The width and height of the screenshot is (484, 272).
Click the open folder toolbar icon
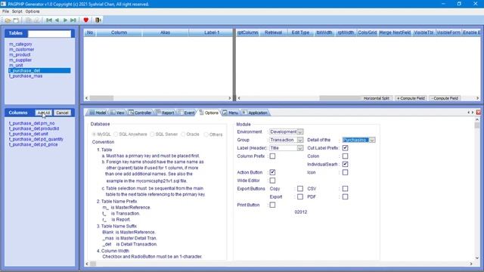(8, 20)
